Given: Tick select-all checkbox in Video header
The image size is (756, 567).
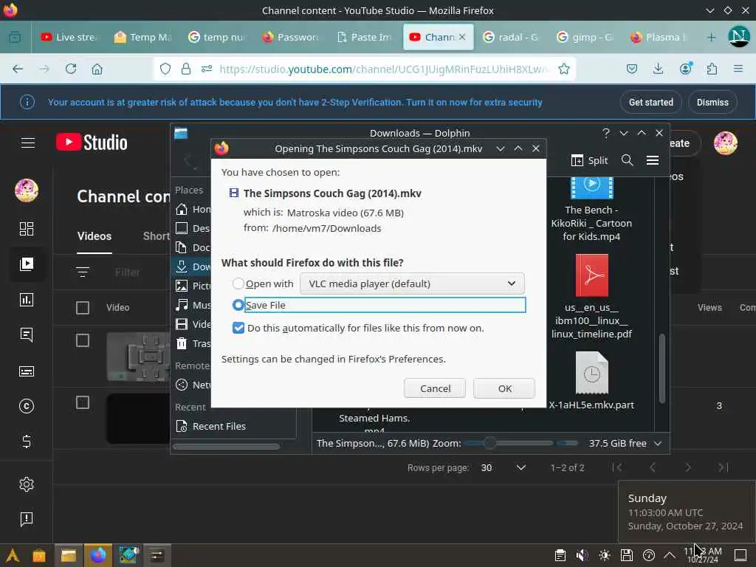Looking at the screenshot, I should pyautogui.click(x=83, y=308).
